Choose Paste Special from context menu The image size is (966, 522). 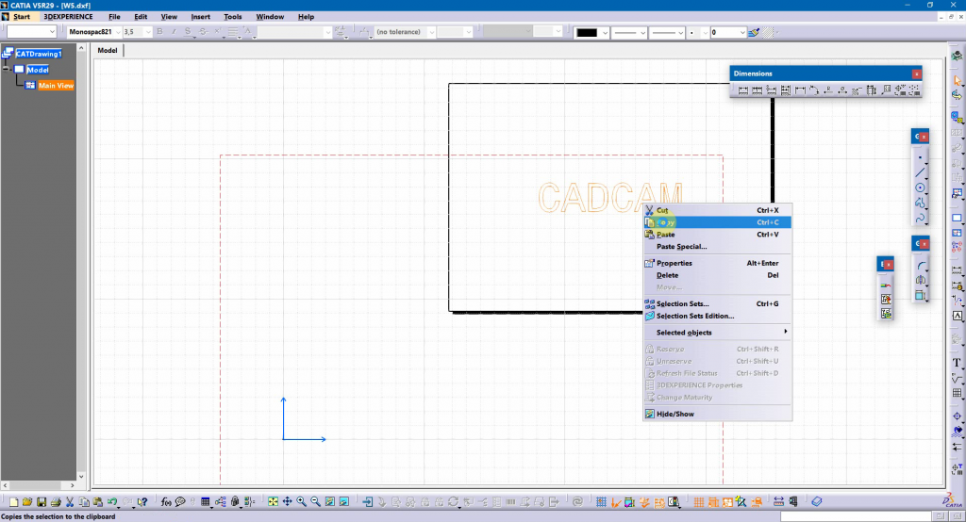[681, 247]
